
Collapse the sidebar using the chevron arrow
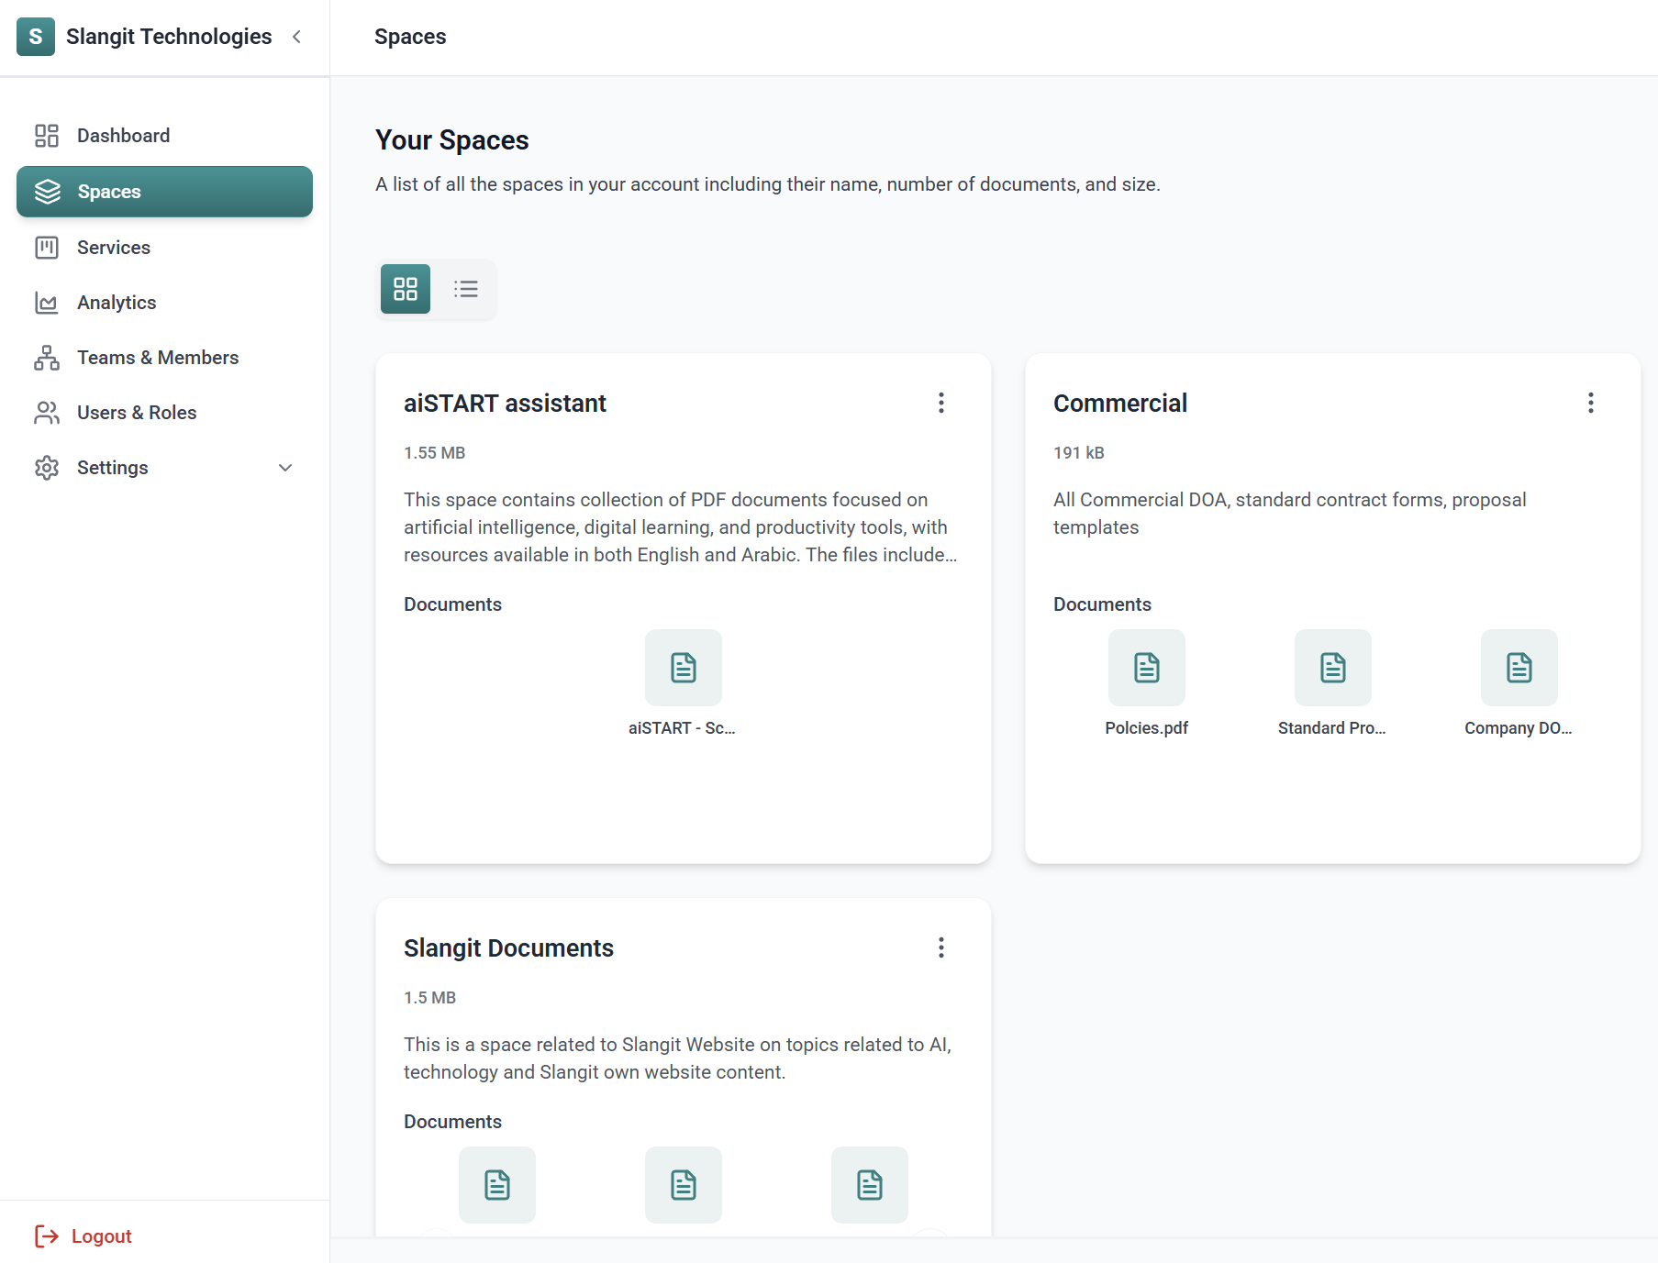point(296,37)
